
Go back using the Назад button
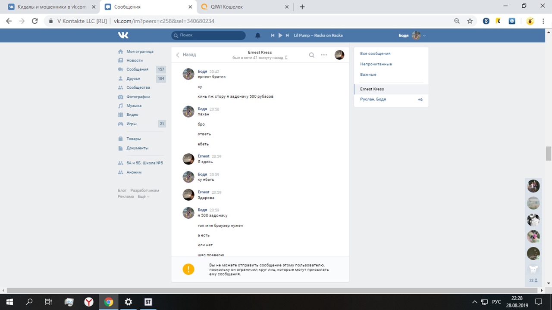tap(186, 55)
